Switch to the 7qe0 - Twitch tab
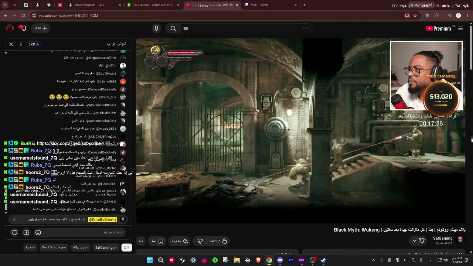473x266 pixels. pyautogui.click(x=271, y=5)
